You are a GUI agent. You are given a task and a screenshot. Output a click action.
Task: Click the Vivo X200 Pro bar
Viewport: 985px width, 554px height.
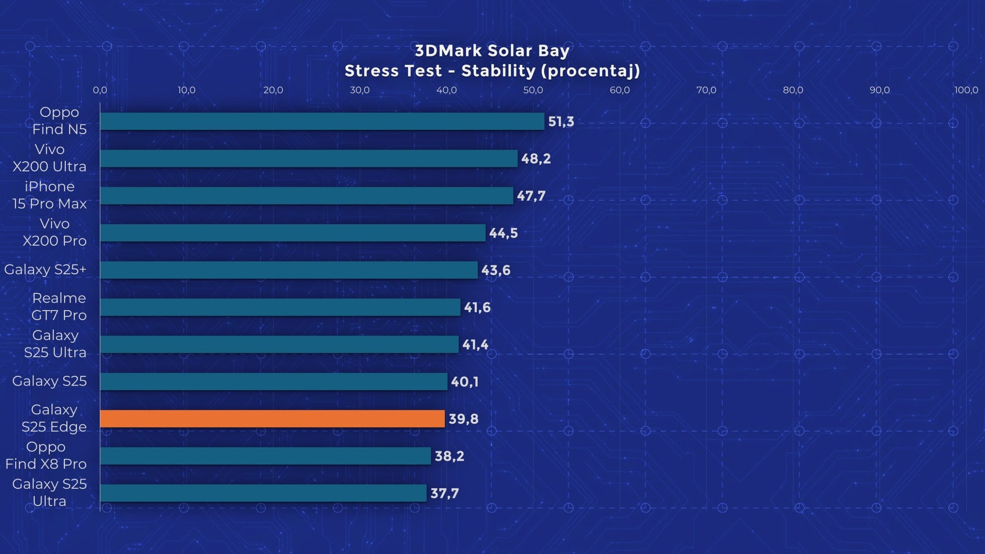pyautogui.click(x=292, y=233)
